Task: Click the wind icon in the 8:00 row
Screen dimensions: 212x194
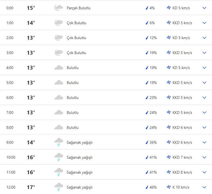Action: point(169,127)
